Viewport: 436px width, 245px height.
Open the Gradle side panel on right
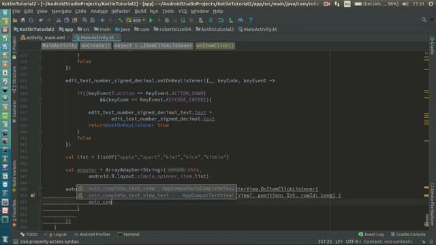[432, 46]
